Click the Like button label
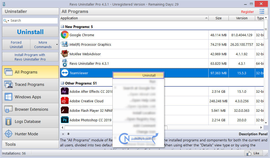Viewport: 270px width, 158px height. pos(256,153)
